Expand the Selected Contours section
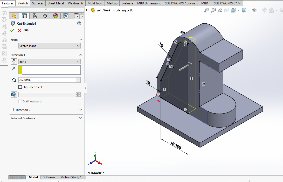Viewport: 283px width, 182px height. pyautogui.click(x=80, y=118)
